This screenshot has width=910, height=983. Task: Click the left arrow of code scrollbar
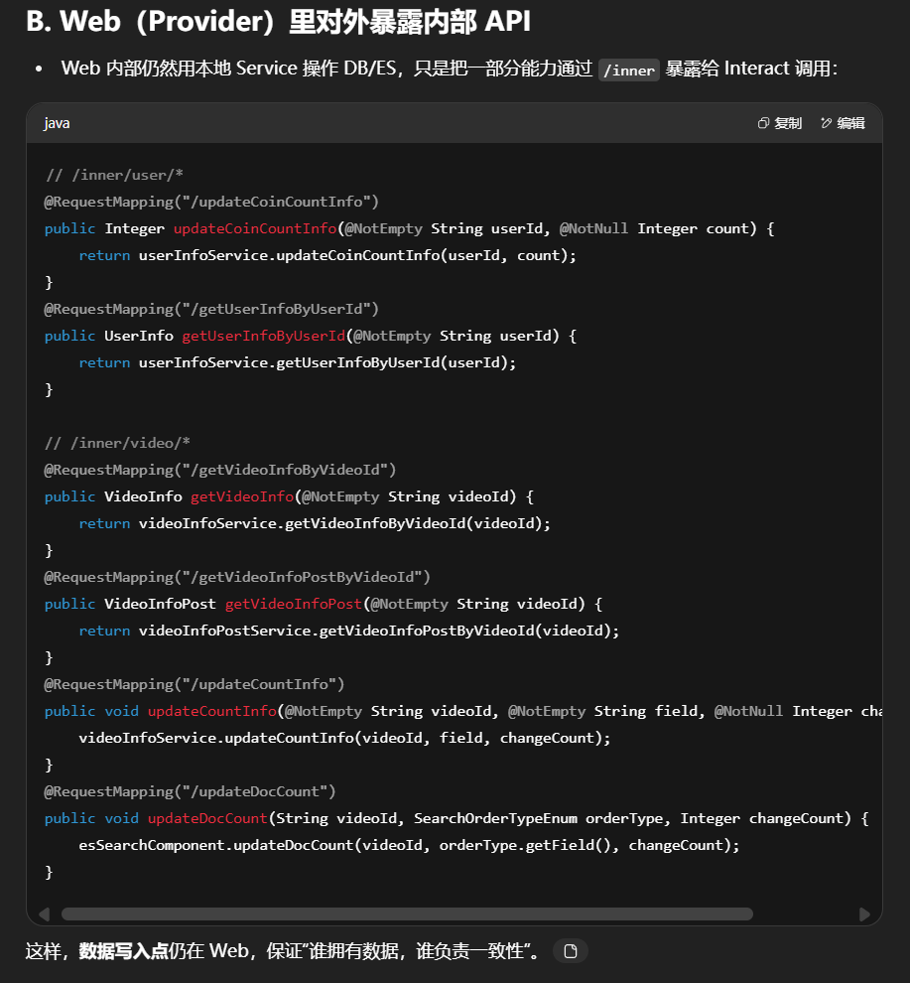pos(44,913)
